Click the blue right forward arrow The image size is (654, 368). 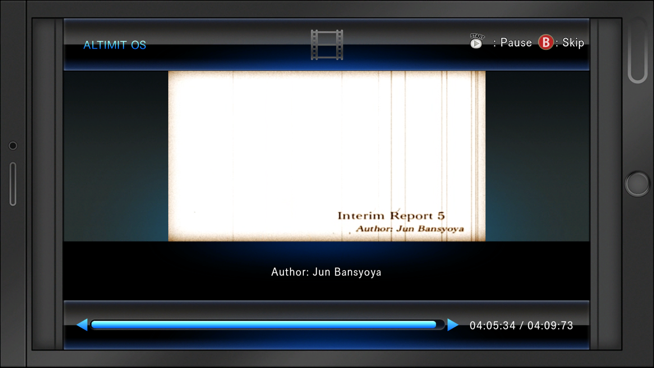(452, 325)
